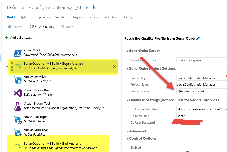
Task: Focus the Db UserName field
Action: point(202,116)
